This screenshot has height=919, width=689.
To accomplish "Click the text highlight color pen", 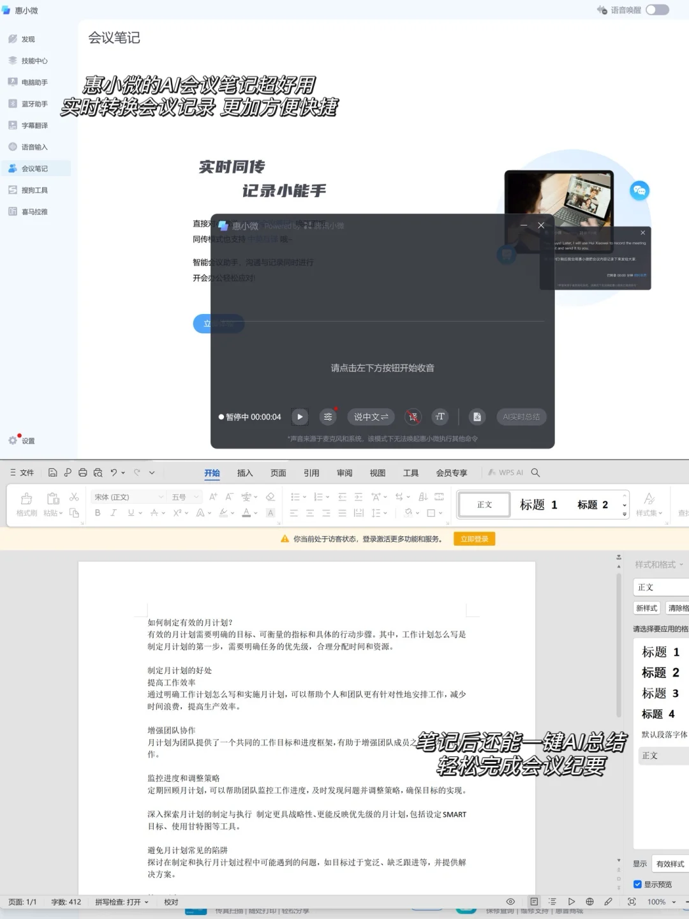I will point(223,512).
